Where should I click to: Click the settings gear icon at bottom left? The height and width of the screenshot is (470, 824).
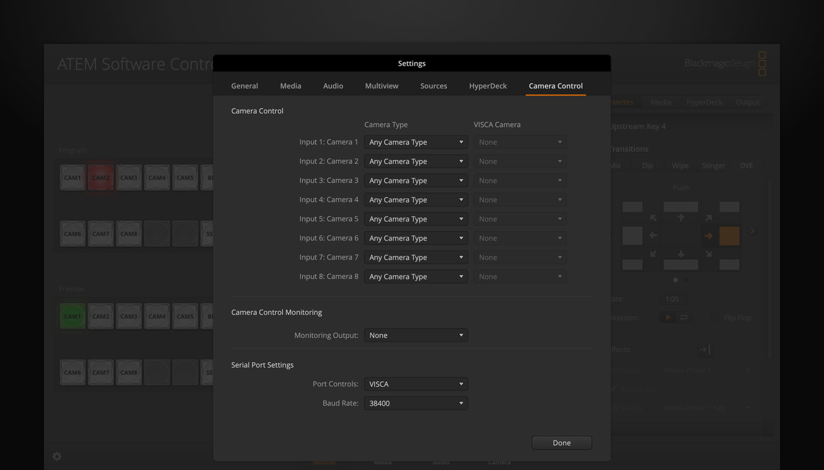(x=57, y=456)
